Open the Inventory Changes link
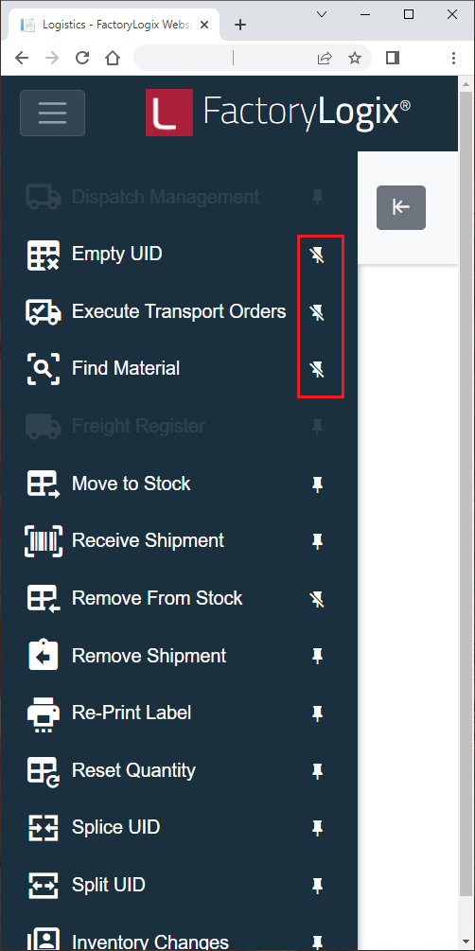 tap(150, 942)
